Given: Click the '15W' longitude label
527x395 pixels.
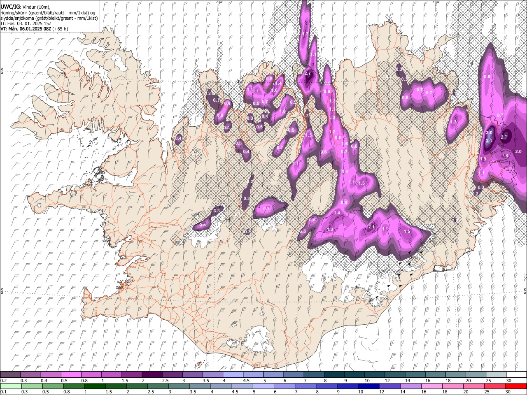Looking at the screenshot, I should pos(436,2).
